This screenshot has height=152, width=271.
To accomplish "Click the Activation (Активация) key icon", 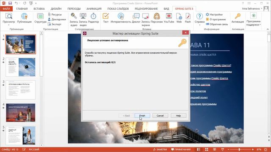I will pos(238,16).
